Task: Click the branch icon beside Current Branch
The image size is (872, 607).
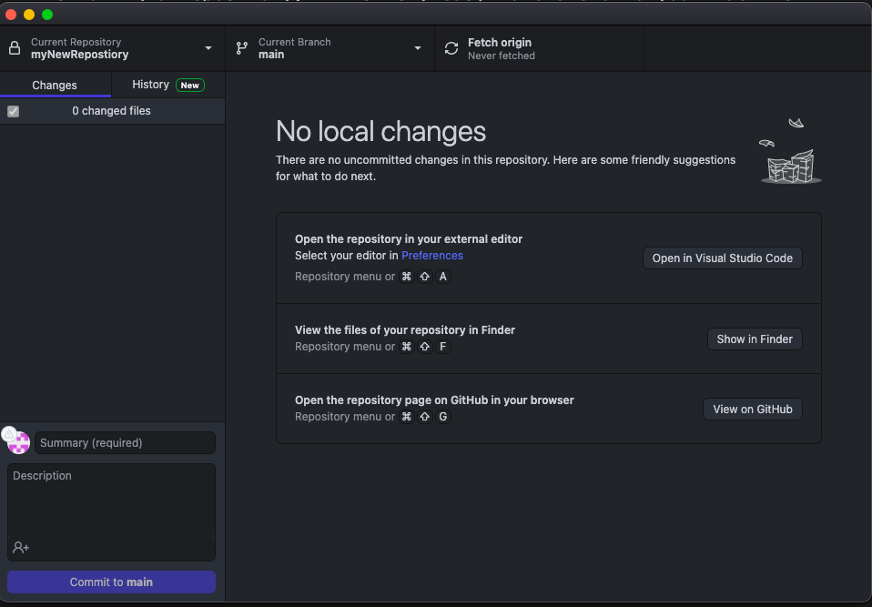Action: [242, 48]
